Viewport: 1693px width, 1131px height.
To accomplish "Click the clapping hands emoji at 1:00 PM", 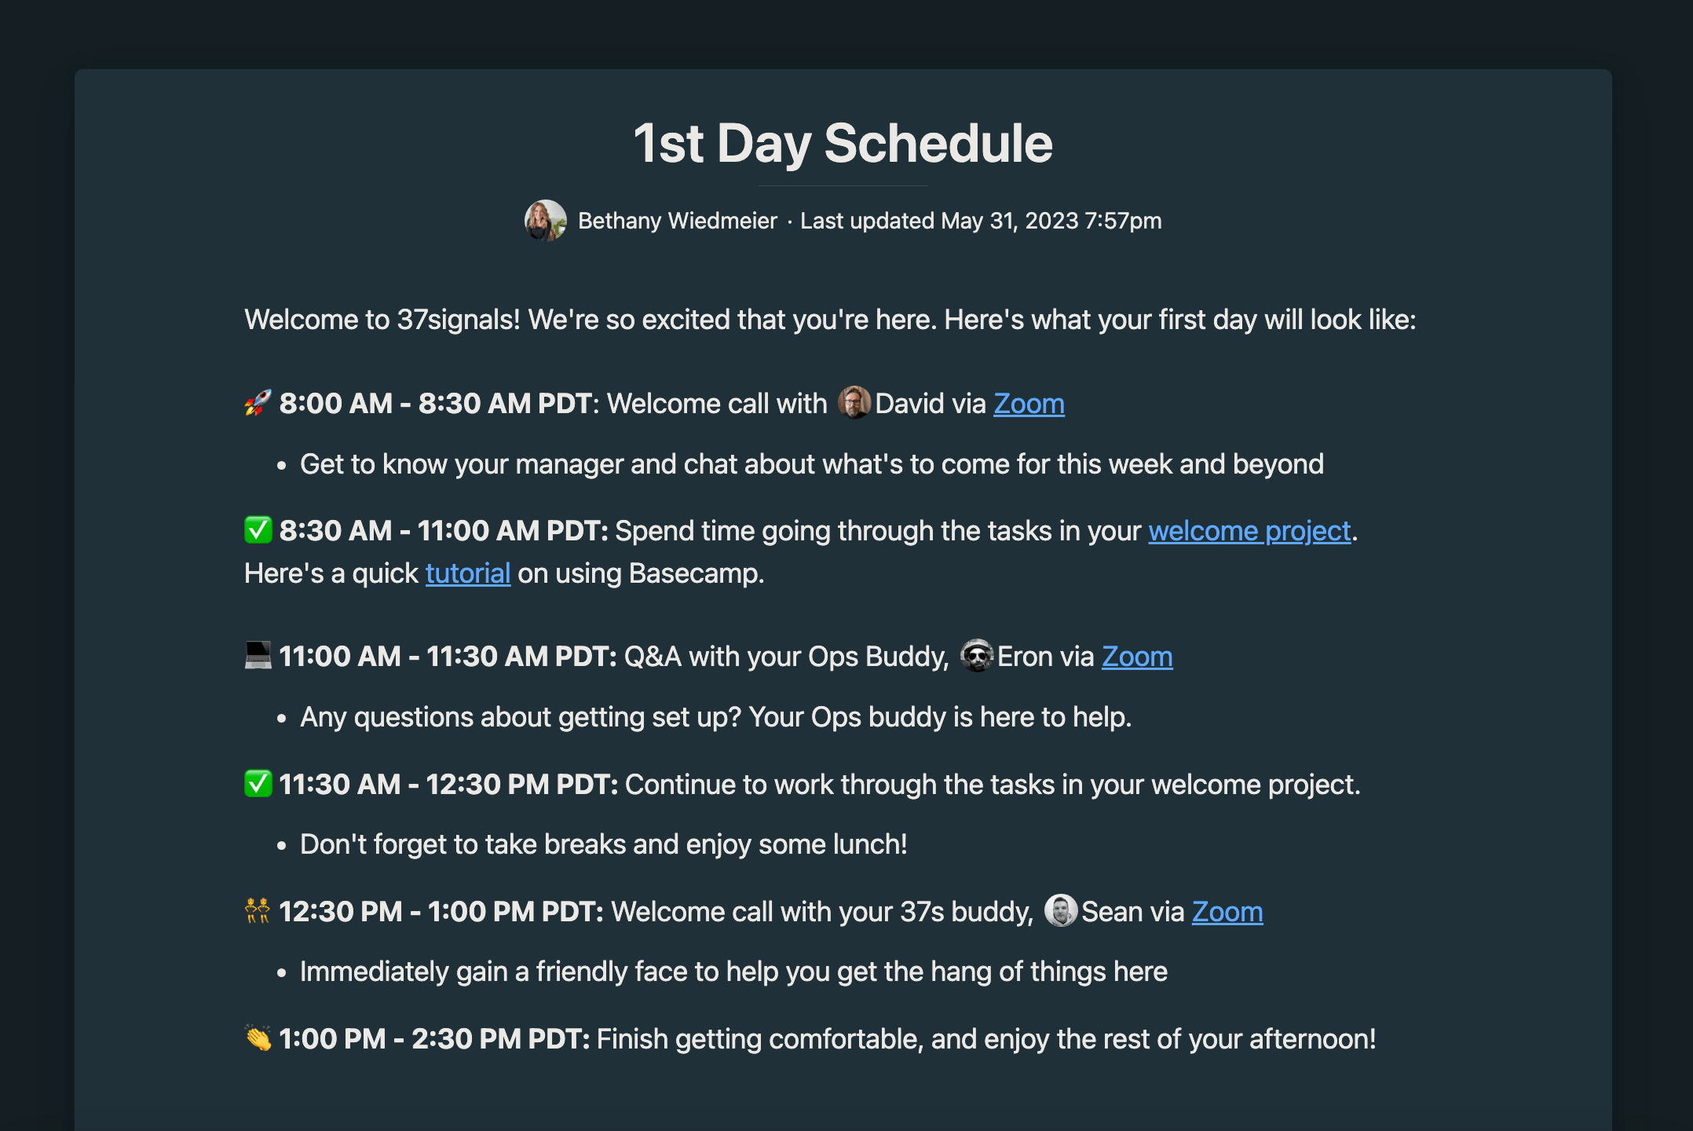I will coord(258,1038).
